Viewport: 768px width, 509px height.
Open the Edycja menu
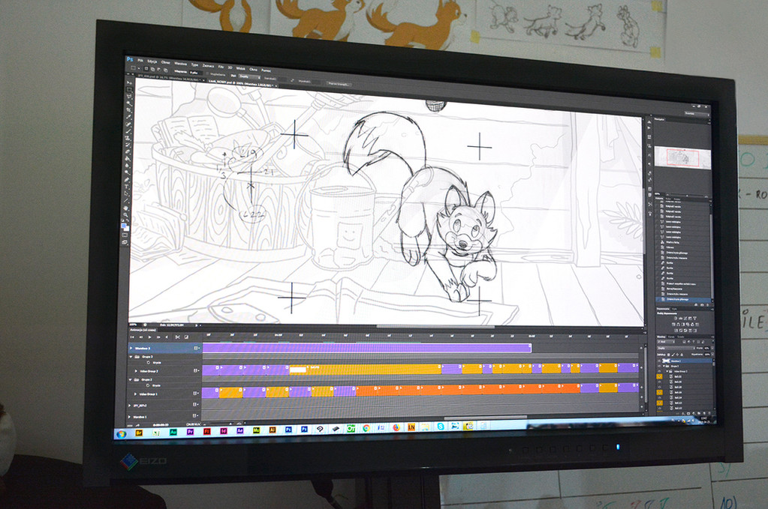coord(152,61)
